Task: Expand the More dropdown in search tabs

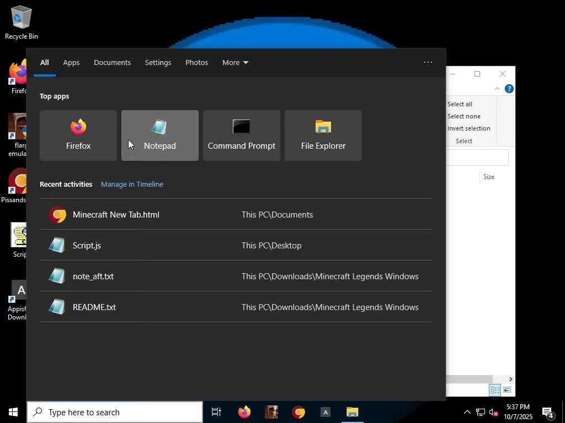Action: pyautogui.click(x=235, y=63)
